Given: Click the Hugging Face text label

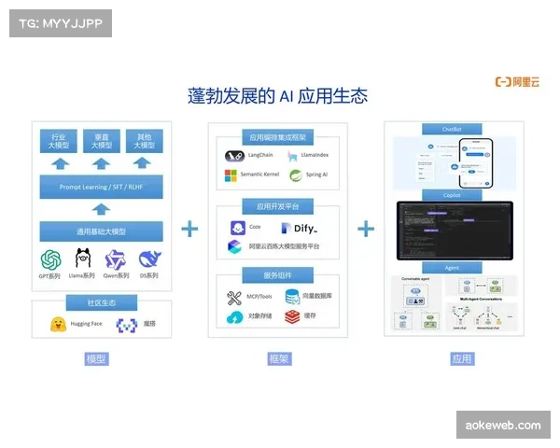Looking at the screenshot, I should click(86, 324).
